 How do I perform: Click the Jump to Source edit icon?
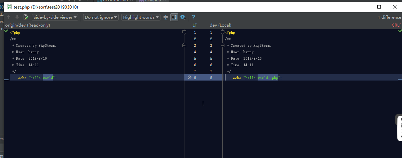coord(26,17)
